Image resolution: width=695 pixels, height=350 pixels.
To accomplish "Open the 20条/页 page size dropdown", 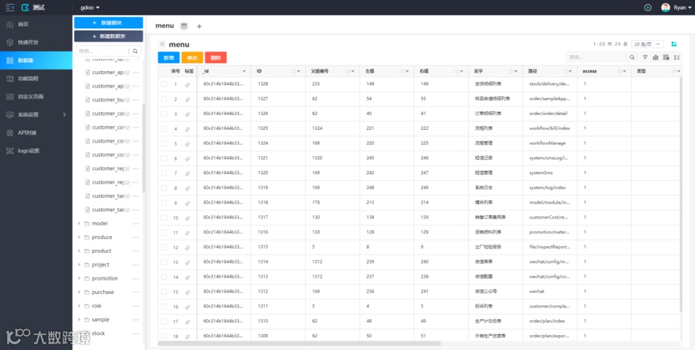I will coord(647,44).
